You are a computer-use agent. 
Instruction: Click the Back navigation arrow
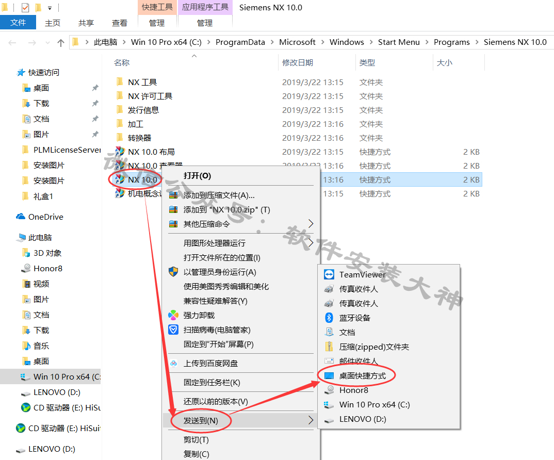12,43
